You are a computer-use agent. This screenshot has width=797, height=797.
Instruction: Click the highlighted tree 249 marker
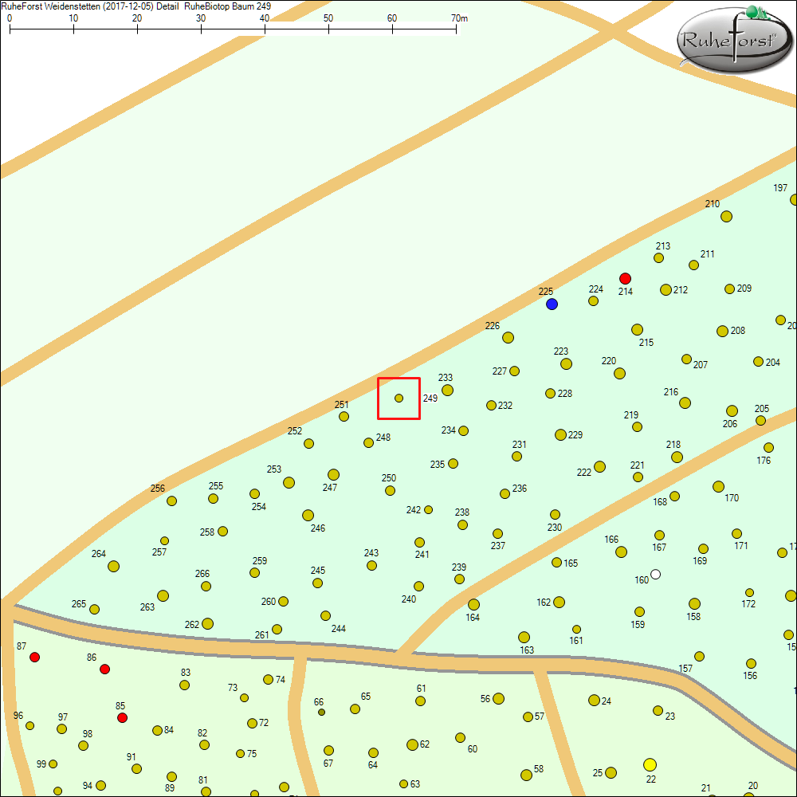click(x=398, y=398)
